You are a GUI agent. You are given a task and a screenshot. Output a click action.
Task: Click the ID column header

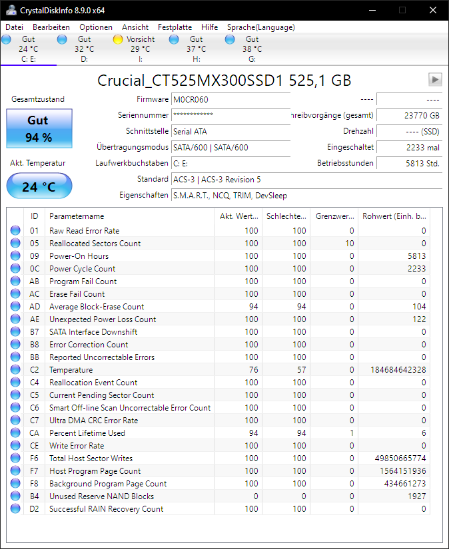click(35, 216)
